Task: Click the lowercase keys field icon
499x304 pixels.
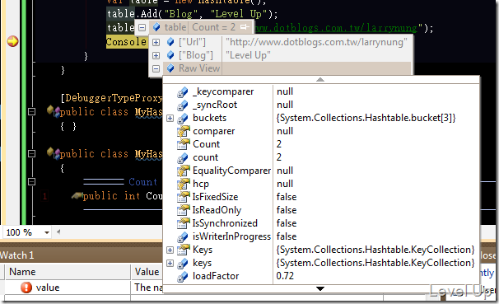Action: [x=183, y=264]
